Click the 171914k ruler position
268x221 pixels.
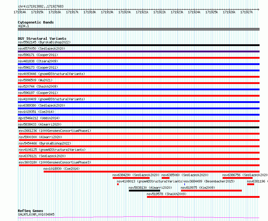(x=20, y=12)
